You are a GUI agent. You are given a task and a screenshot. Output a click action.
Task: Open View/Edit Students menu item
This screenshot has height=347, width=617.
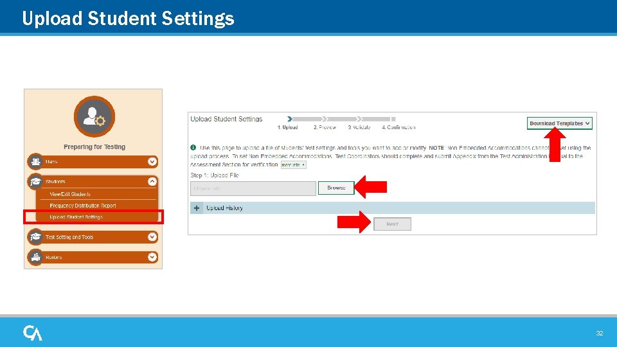pos(70,194)
